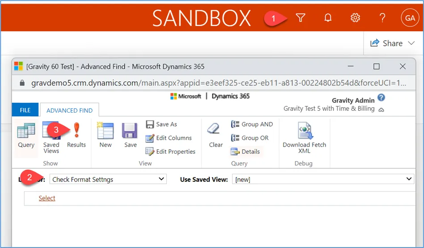Open Advanced Find funnel icon in header
Viewport: 424px width, 248px height.
click(301, 18)
